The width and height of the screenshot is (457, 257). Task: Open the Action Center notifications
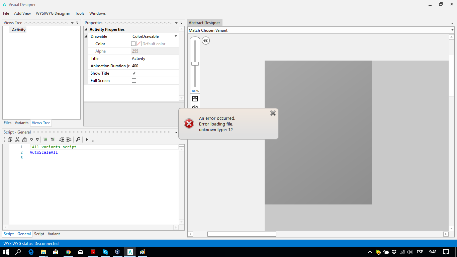(446, 252)
